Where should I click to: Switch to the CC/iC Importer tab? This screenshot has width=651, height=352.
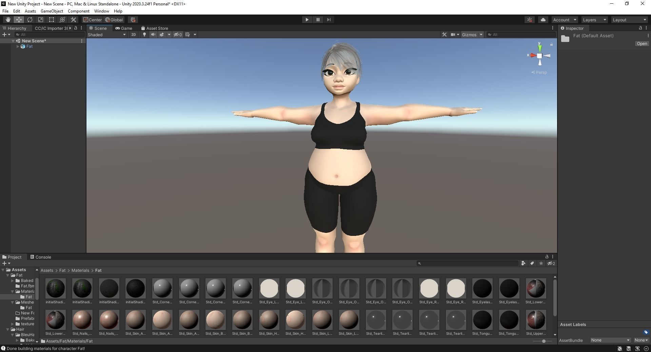point(51,28)
